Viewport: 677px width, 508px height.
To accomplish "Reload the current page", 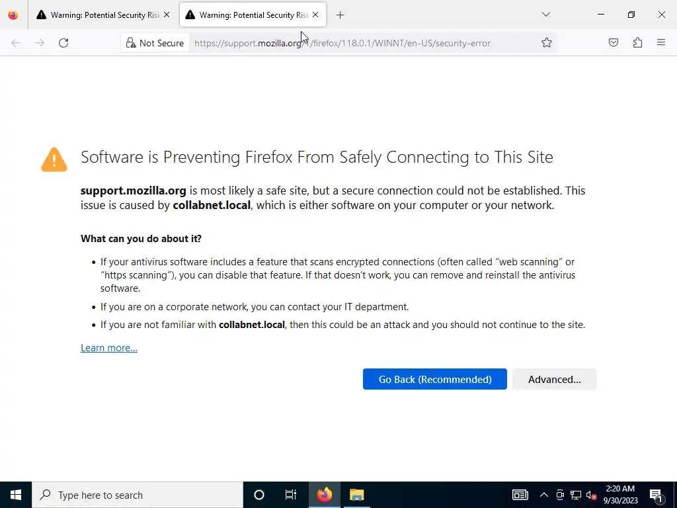I will click(x=63, y=43).
